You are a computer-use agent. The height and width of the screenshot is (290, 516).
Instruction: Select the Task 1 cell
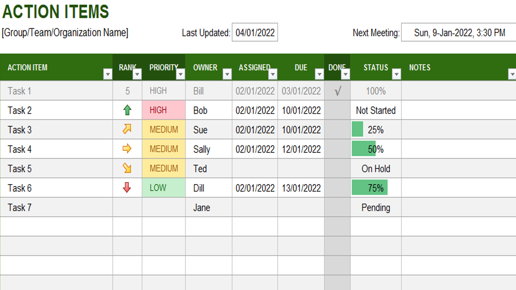coord(56,91)
